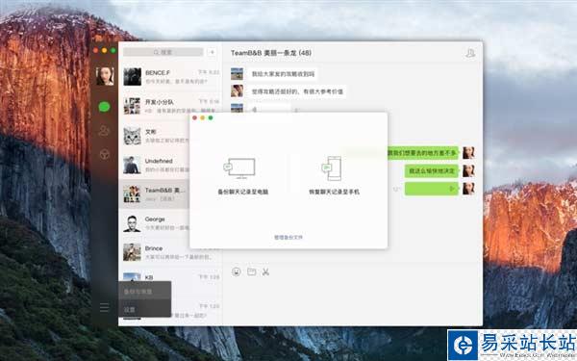Open the emoji picker in chat toolbar
The height and width of the screenshot is (361, 577).
click(x=237, y=271)
